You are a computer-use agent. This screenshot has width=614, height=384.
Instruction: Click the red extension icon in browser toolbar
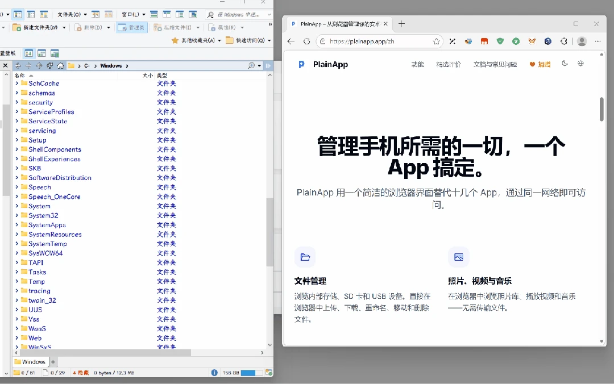click(x=484, y=41)
